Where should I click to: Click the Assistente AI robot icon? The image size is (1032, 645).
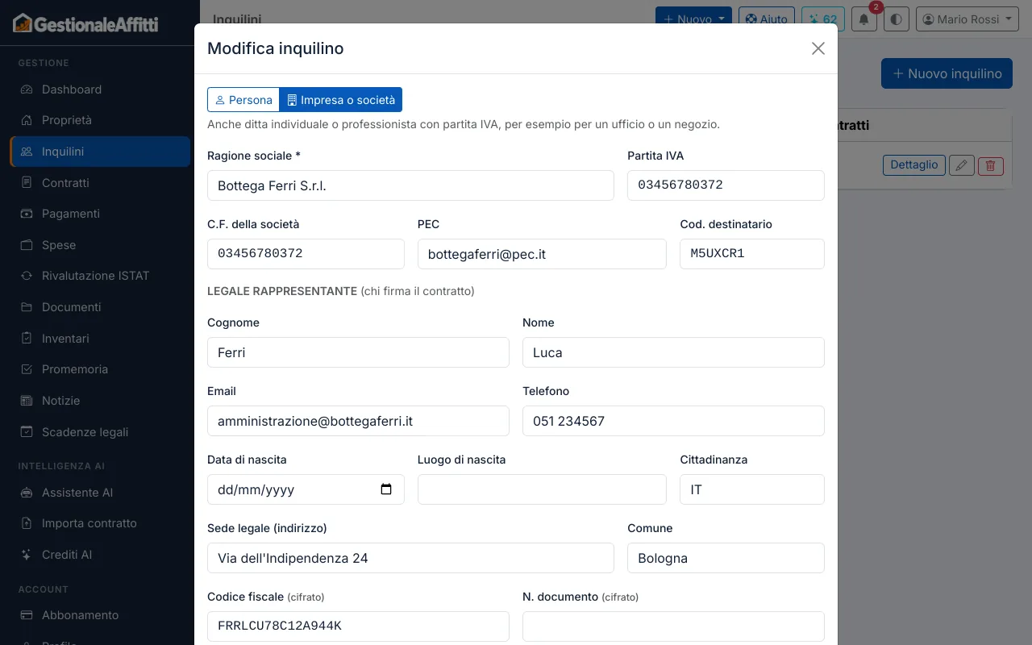(x=27, y=493)
